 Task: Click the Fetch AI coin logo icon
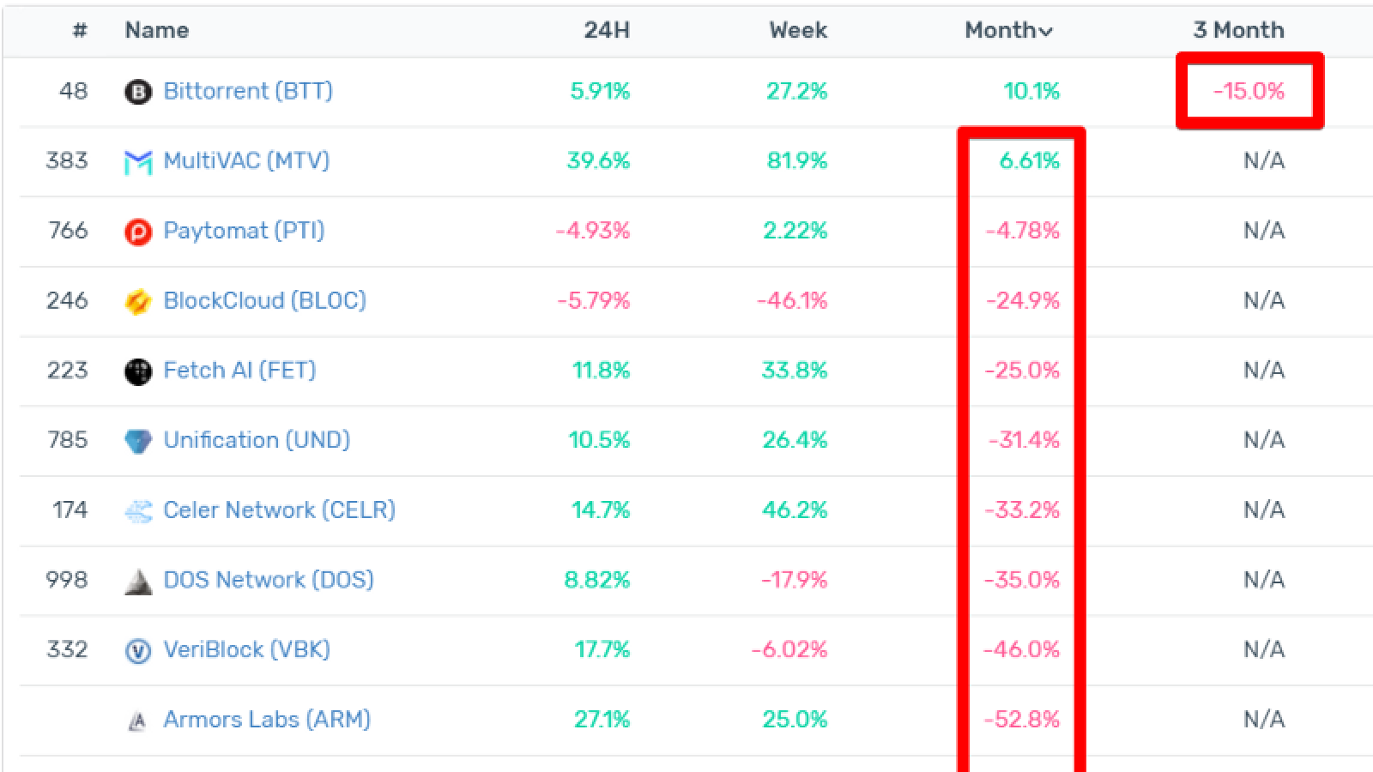[138, 371]
